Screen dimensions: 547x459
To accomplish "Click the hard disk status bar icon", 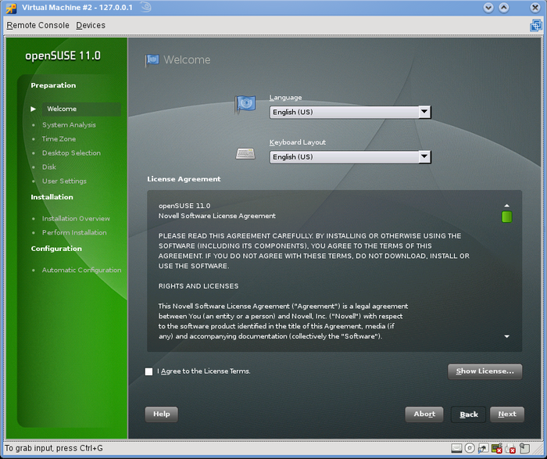I will point(456,448).
